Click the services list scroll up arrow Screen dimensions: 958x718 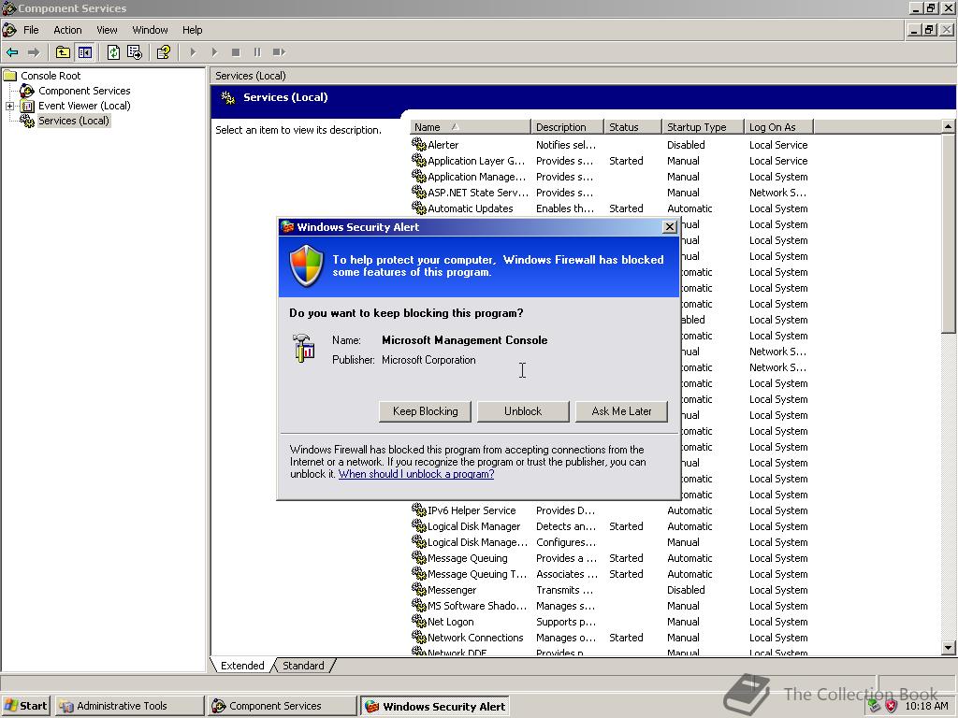948,126
